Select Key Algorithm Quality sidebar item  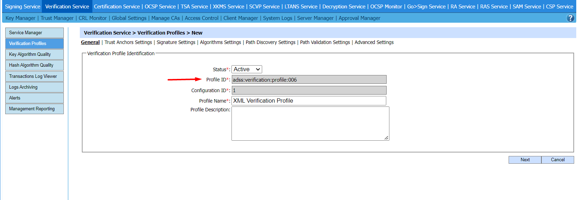coord(34,54)
